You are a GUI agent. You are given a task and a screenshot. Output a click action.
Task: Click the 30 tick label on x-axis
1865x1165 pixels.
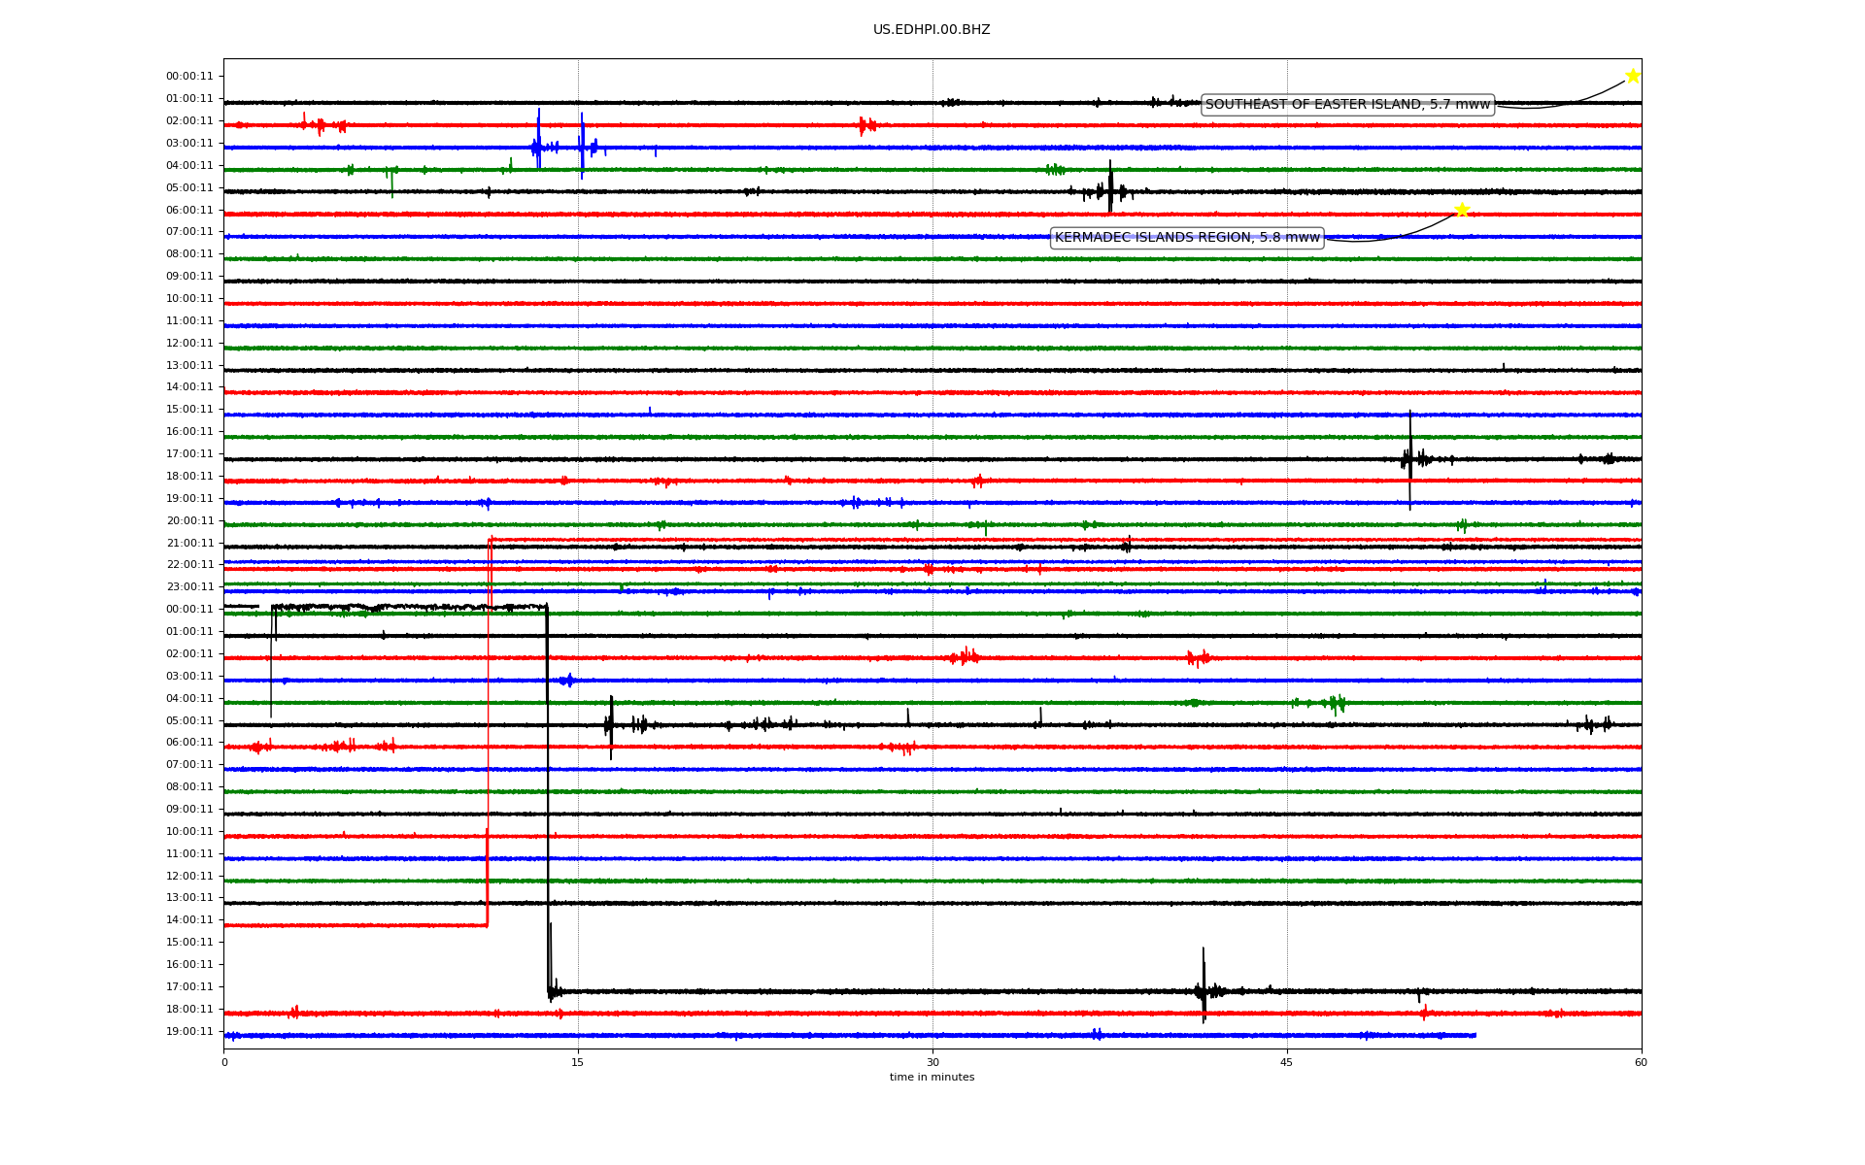click(x=932, y=1062)
